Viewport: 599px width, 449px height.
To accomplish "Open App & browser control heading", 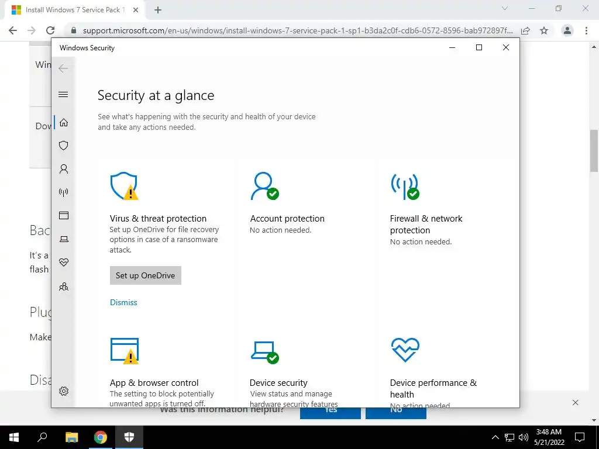I will coord(154,382).
